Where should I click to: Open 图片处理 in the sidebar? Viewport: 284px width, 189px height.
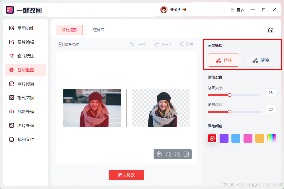pos(25,125)
